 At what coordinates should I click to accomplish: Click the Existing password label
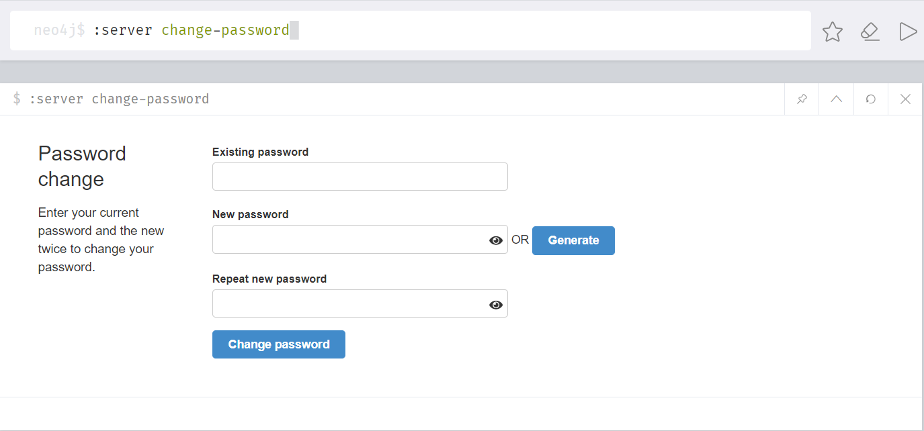click(261, 152)
